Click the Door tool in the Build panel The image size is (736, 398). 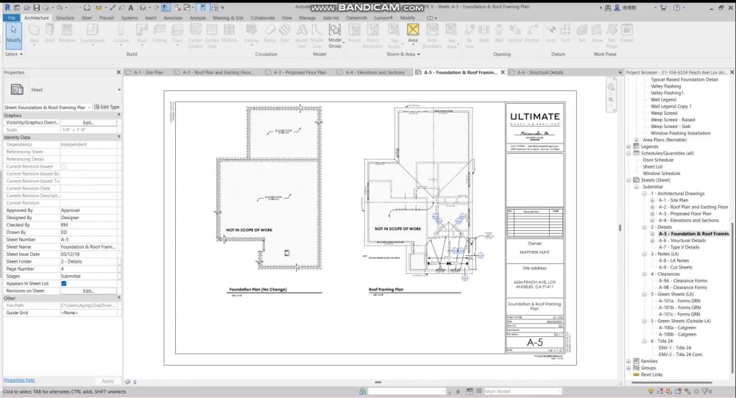[x=50, y=33]
